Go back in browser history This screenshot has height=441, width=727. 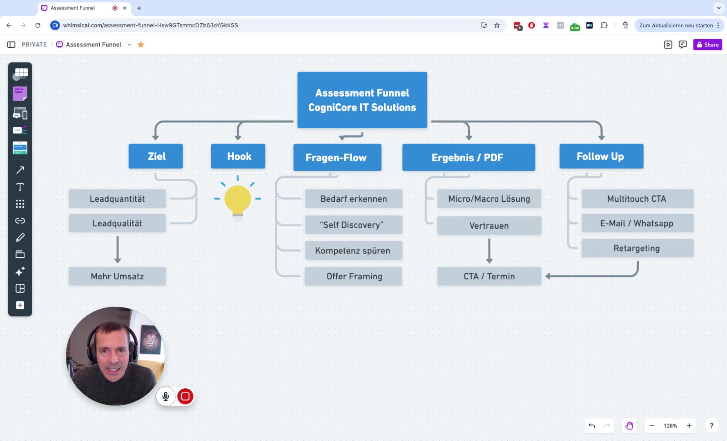click(9, 25)
